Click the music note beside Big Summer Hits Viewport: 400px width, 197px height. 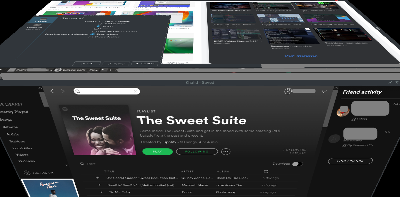(345, 145)
